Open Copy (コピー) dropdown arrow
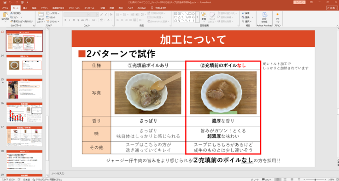The width and height of the screenshot is (339, 181). 21,17
